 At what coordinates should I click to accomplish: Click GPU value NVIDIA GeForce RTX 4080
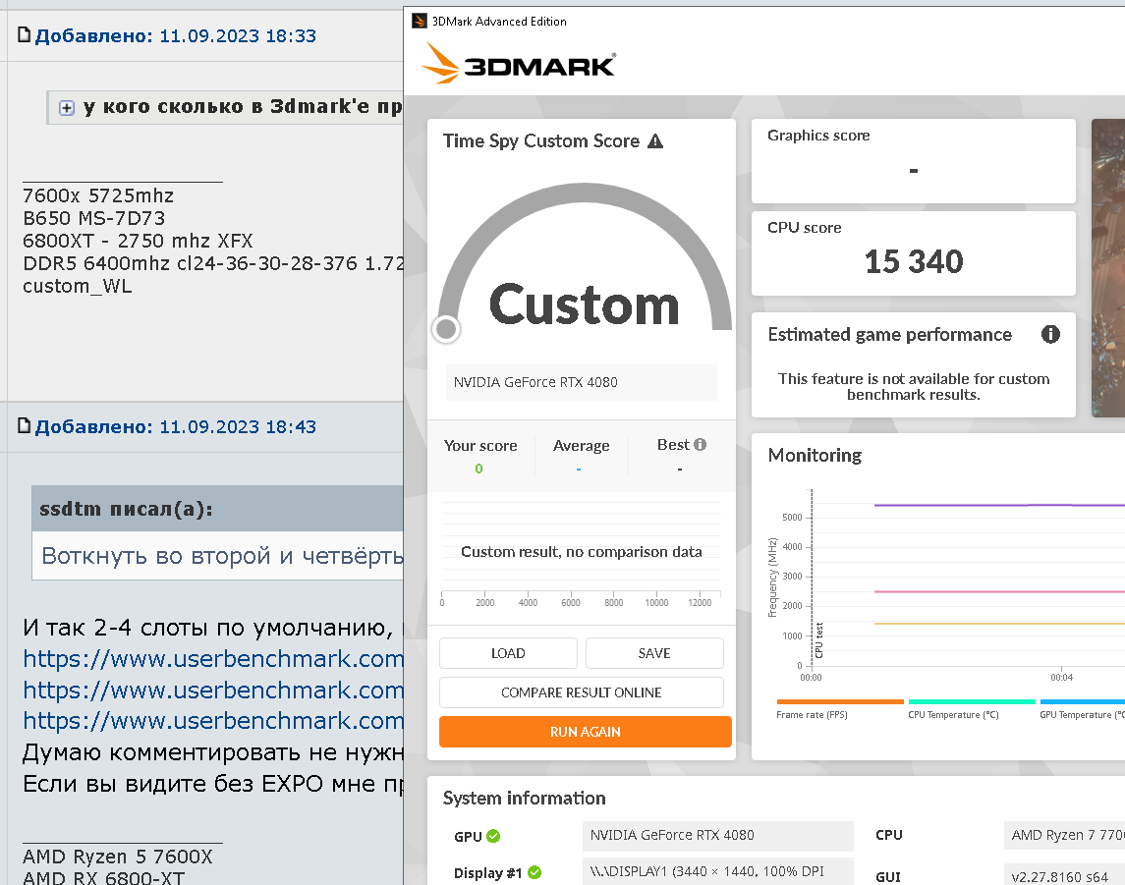(717, 836)
